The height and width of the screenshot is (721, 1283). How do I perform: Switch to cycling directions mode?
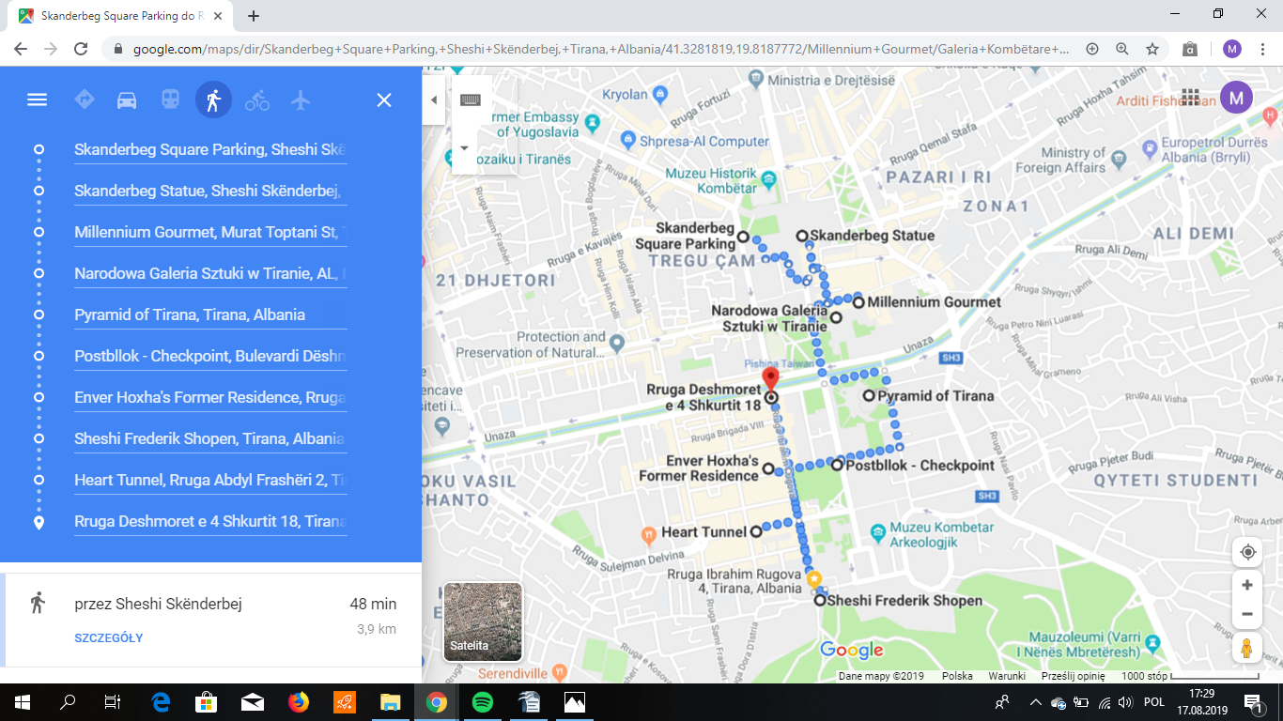point(257,100)
